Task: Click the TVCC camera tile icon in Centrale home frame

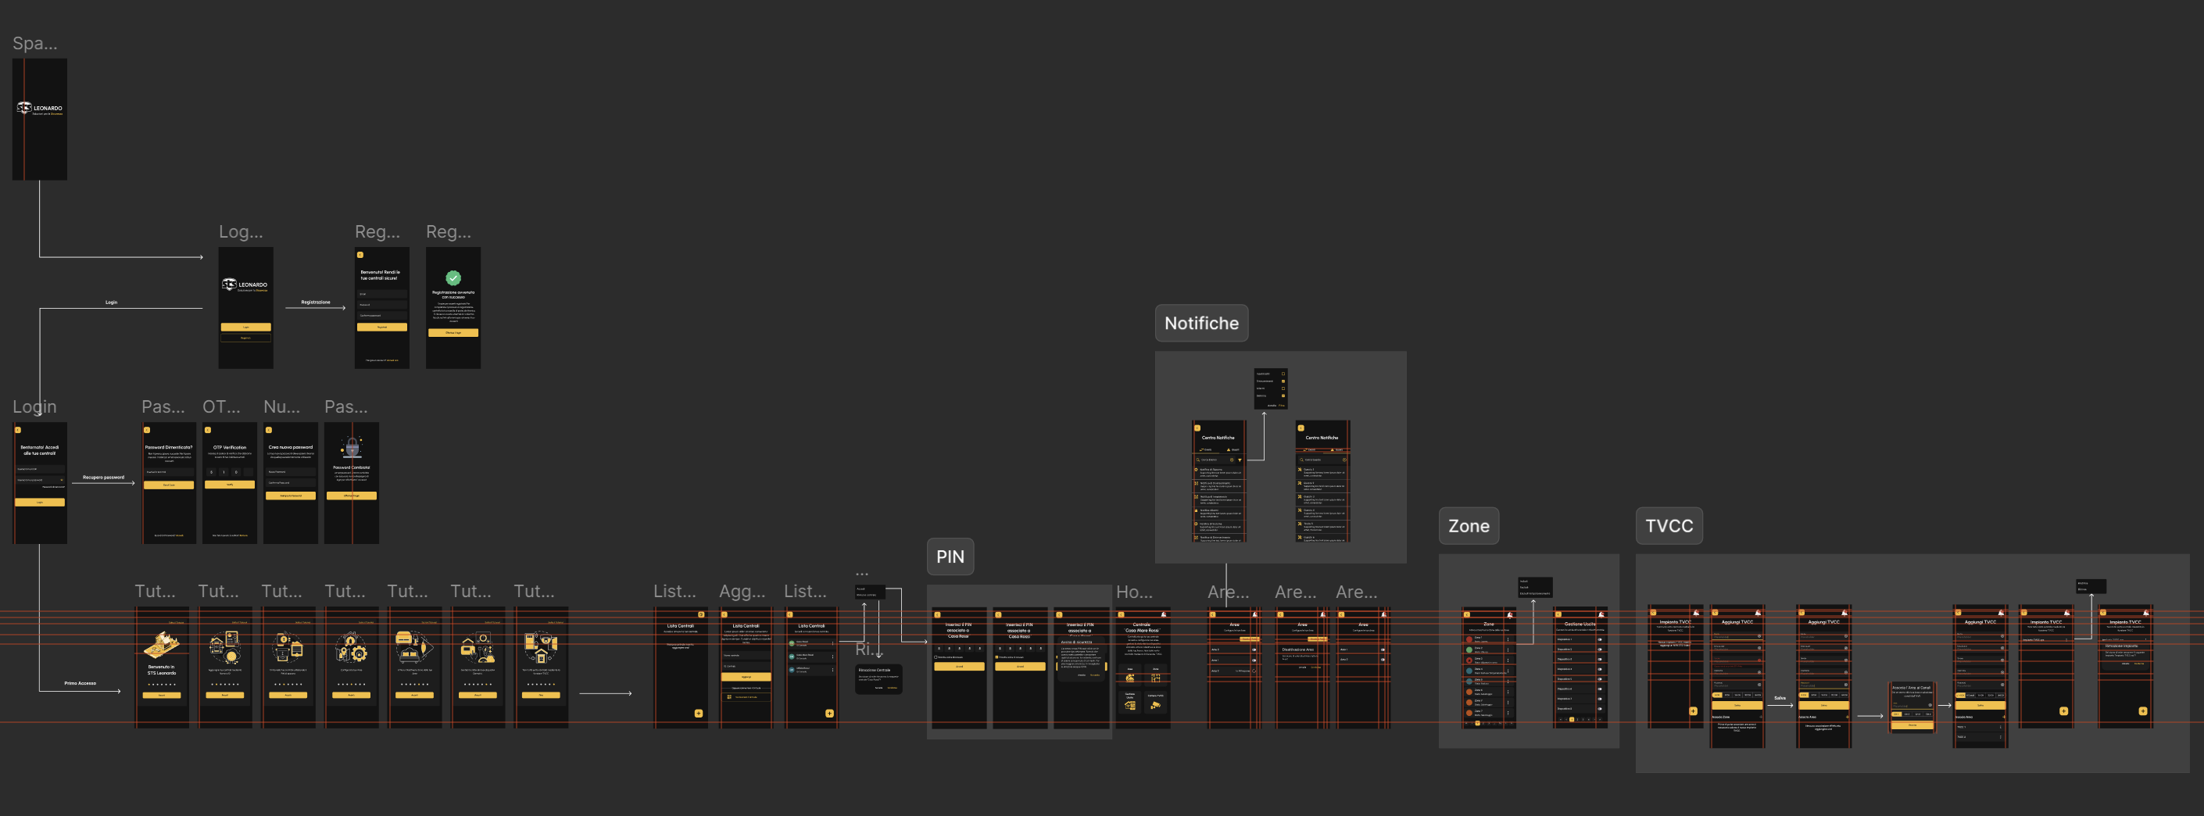Action: 1155,706
